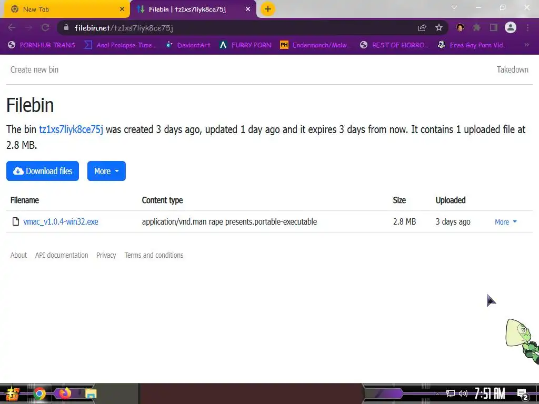539x404 pixels.
Task: Click the green desktop mascot character
Action: [523, 341]
